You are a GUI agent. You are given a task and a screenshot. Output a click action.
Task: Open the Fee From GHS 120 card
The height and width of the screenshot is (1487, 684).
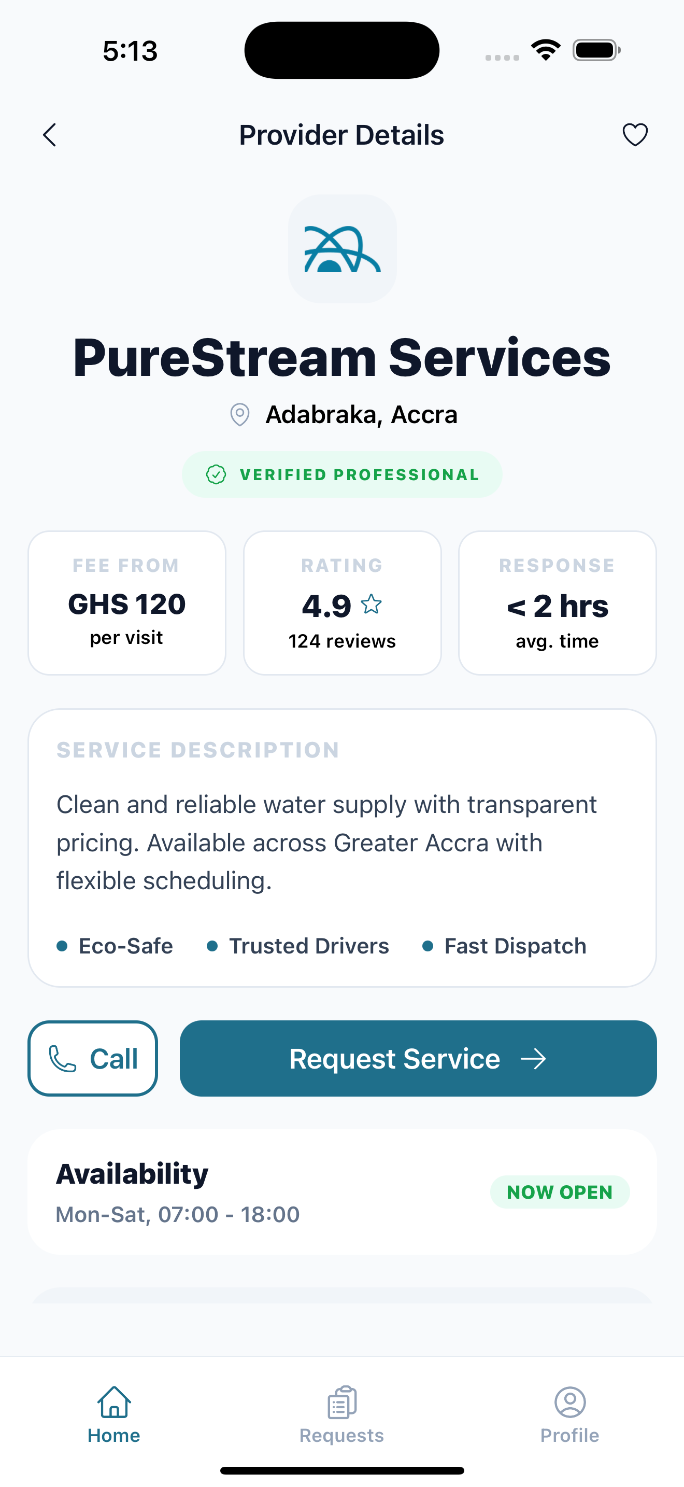(127, 602)
